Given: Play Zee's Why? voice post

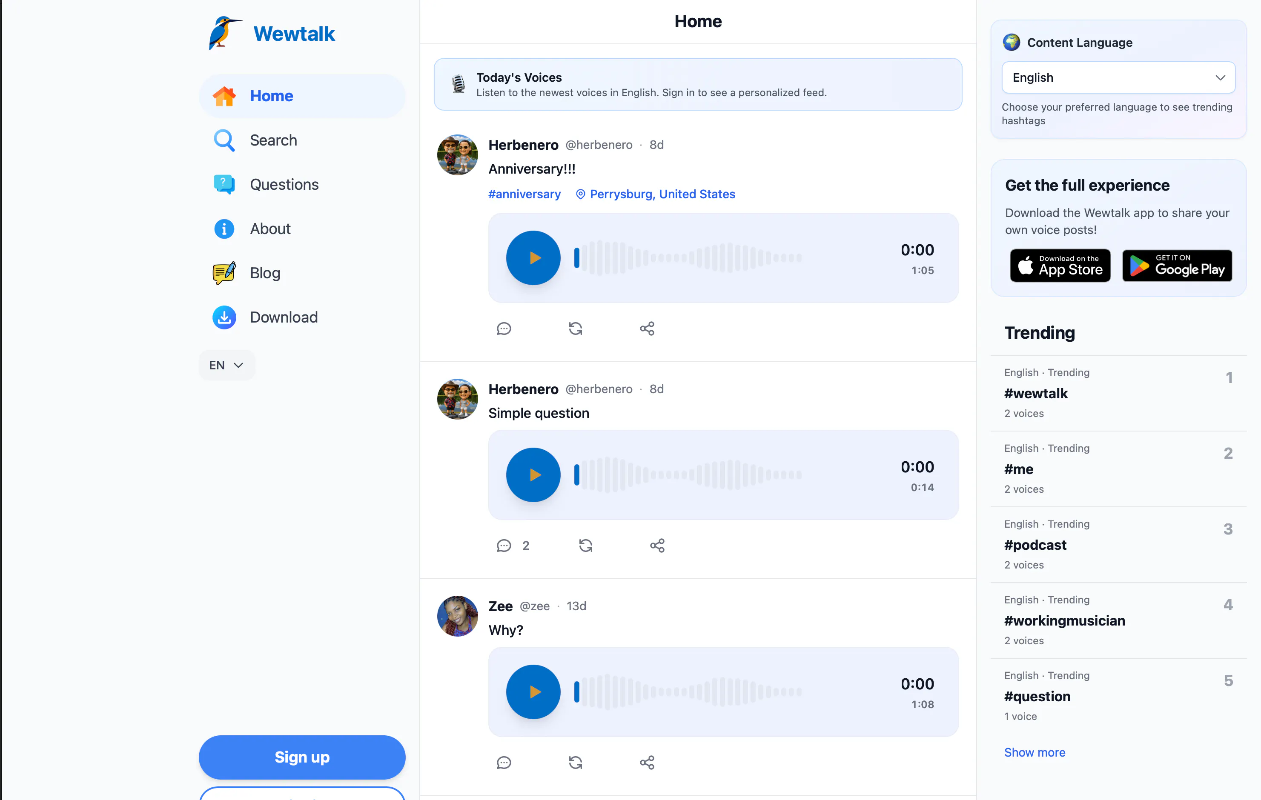Looking at the screenshot, I should (x=533, y=692).
